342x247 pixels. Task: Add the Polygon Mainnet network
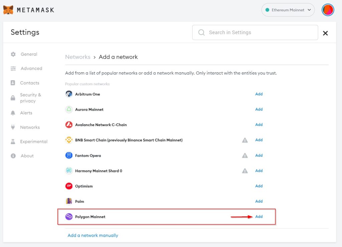259,217
